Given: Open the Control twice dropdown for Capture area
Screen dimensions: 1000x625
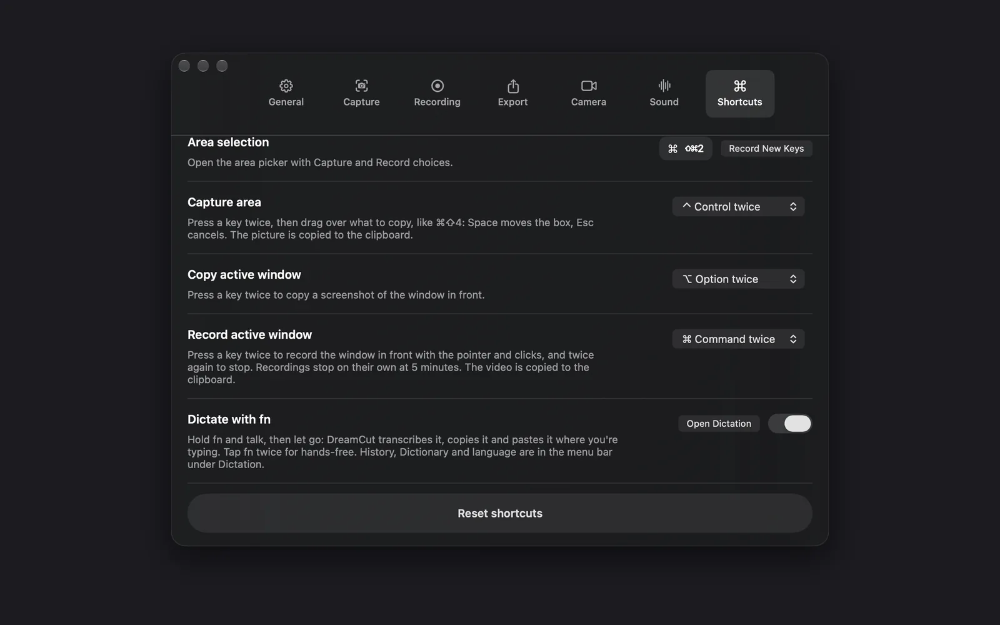Looking at the screenshot, I should pos(738,206).
